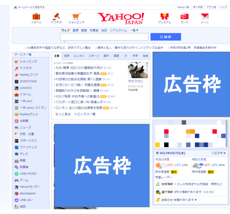Click the Yahoo!モバゲー icon in sidebar
230x214 pixels.
pos(17,187)
